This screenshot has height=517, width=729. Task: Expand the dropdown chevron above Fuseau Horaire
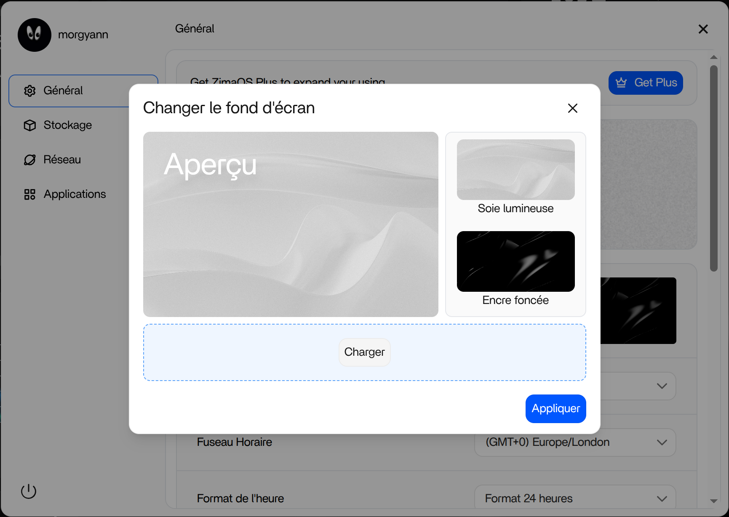(x=662, y=386)
